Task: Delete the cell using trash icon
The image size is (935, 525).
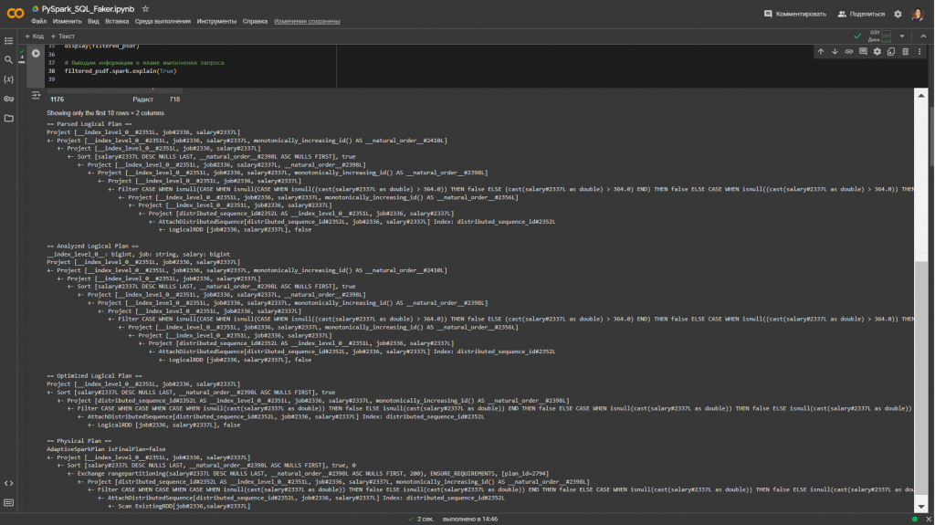Action: 906,51
